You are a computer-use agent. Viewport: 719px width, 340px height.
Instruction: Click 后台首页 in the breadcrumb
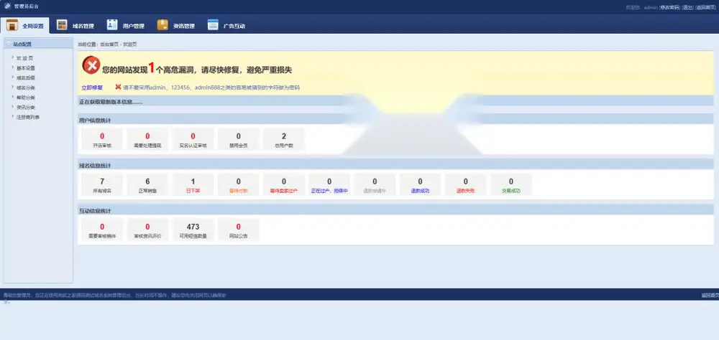pos(109,44)
